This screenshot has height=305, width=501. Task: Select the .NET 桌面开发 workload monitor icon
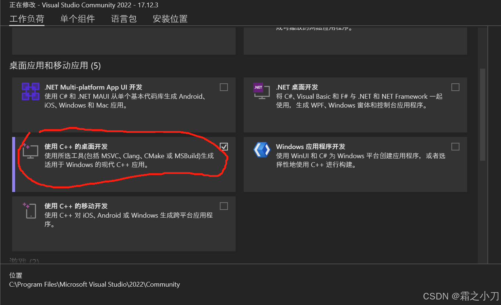click(x=262, y=92)
